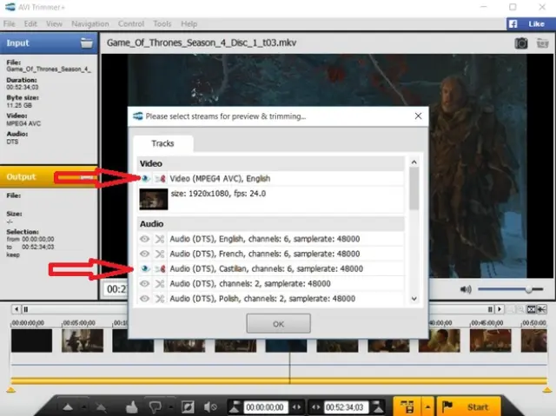This screenshot has width=556, height=416.
Task: Toggle eye icon for Polish audio track
Action: (x=144, y=299)
